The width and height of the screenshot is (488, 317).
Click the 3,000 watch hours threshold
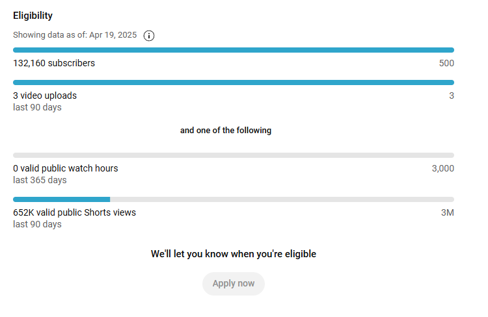443,168
